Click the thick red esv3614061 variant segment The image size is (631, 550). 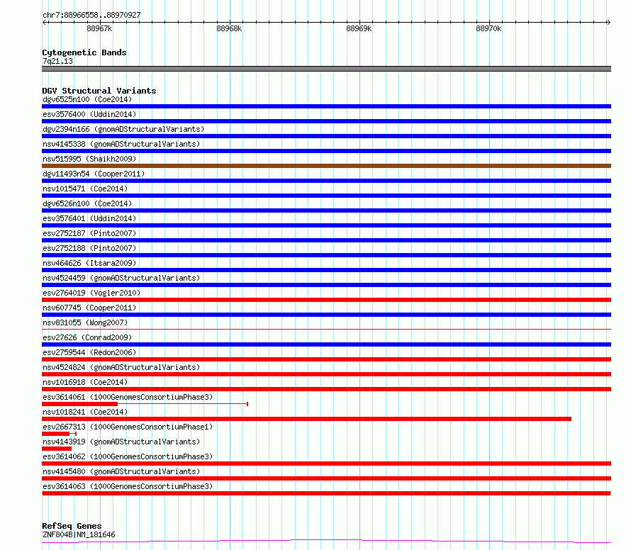[79, 404]
